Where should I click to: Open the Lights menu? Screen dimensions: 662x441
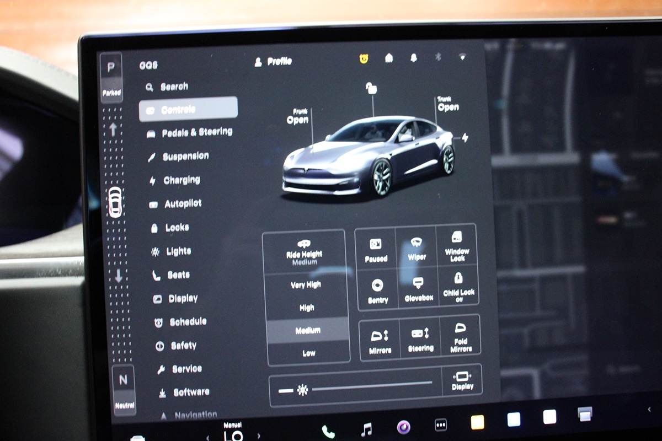[172, 251]
